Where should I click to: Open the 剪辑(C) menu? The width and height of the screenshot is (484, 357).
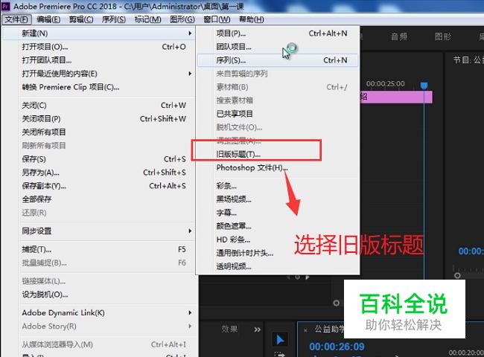click(81, 19)
